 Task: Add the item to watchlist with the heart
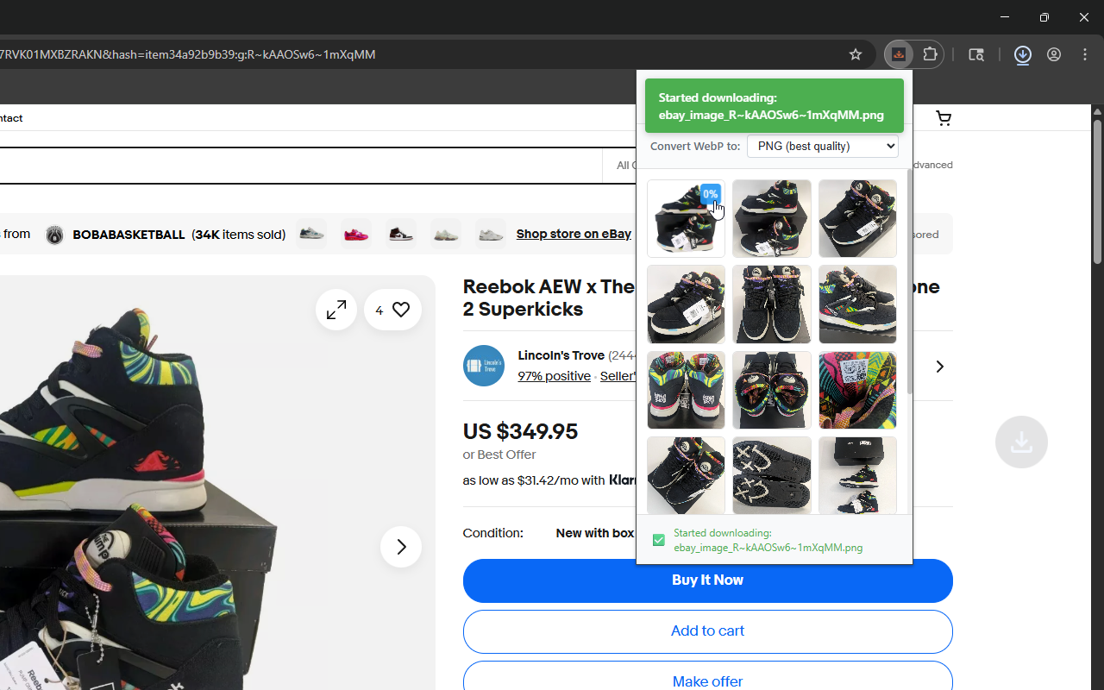tap(393, 309)
